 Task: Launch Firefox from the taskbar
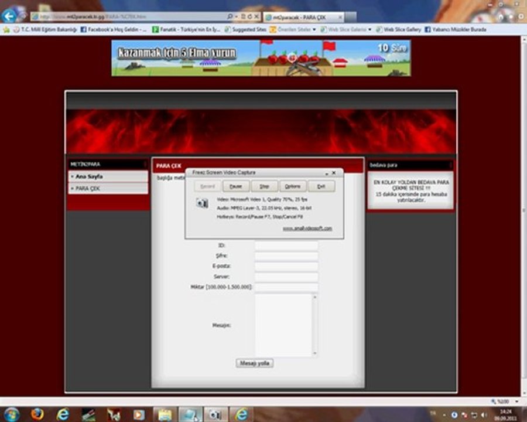point(37,414)
